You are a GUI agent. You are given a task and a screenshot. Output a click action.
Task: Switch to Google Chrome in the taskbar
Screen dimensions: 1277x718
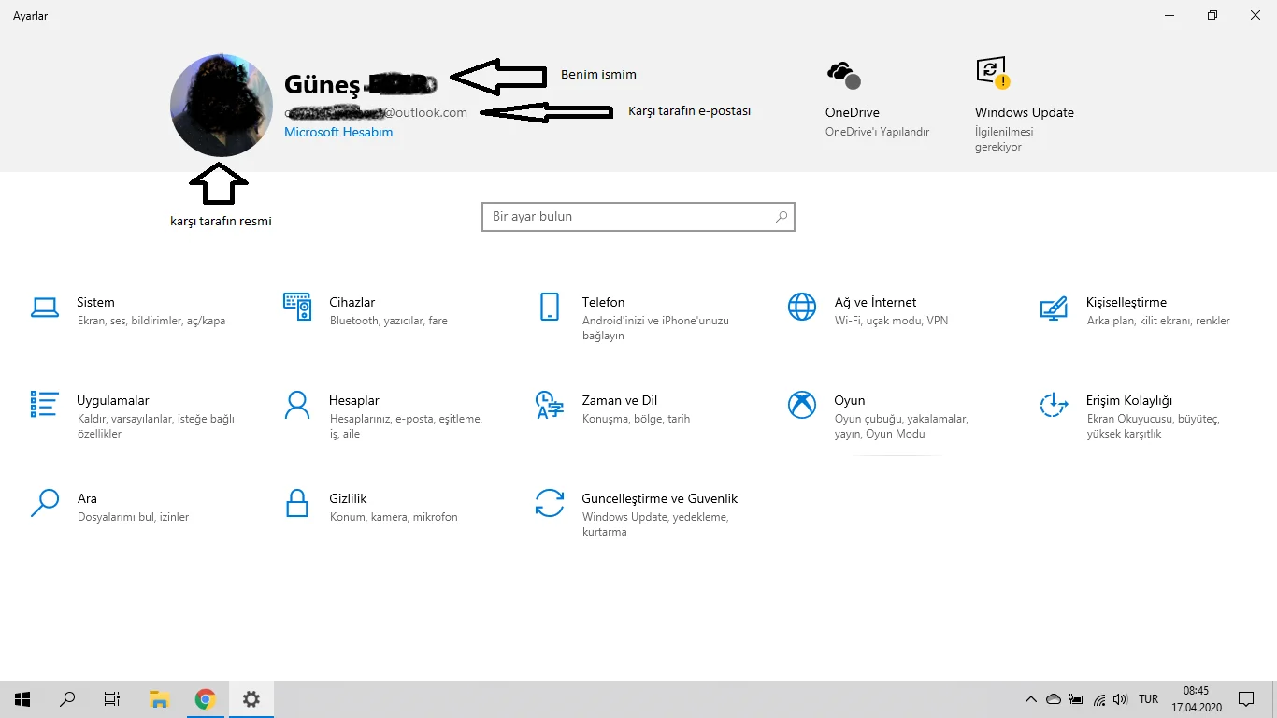click(205, 698)
